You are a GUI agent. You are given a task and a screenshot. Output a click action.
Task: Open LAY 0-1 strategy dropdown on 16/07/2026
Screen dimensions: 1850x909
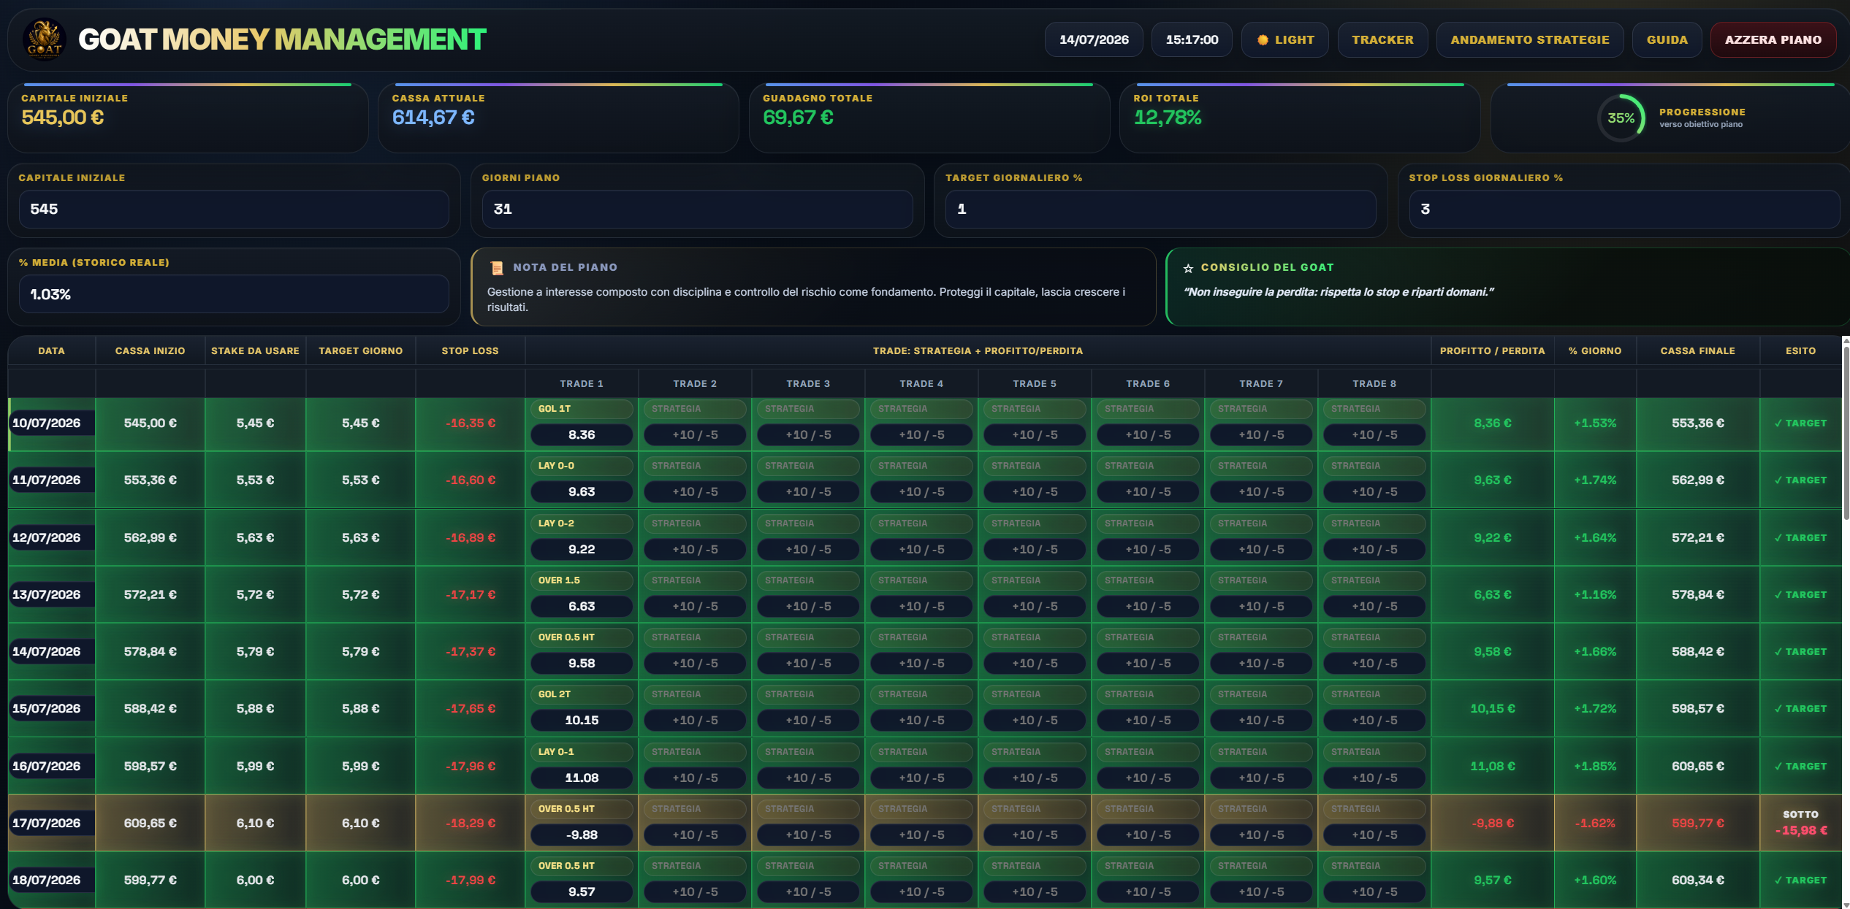(x=582, y=752)
